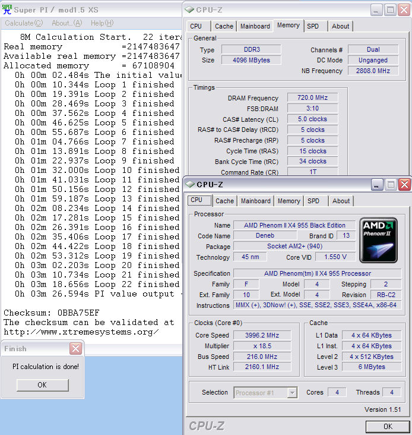Switch to Memory tab in lower CPU-Z window
The height and width of the screenshot is (435, 412).
coord(289,201)
